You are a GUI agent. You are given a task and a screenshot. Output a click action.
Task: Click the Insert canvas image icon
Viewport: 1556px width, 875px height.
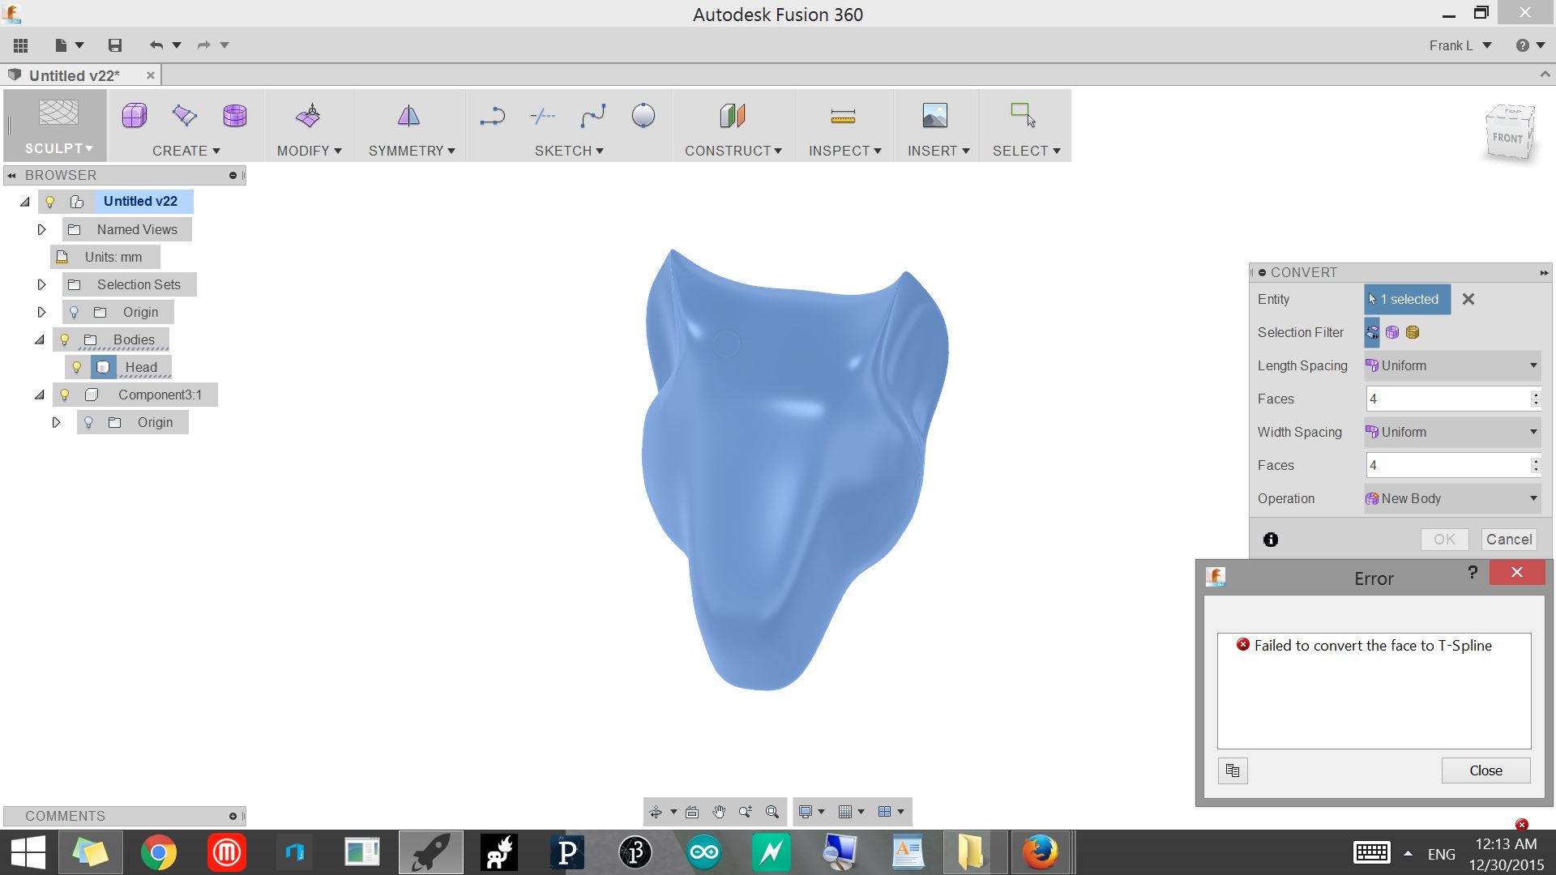pyautogui.click(x=935, y=115)
